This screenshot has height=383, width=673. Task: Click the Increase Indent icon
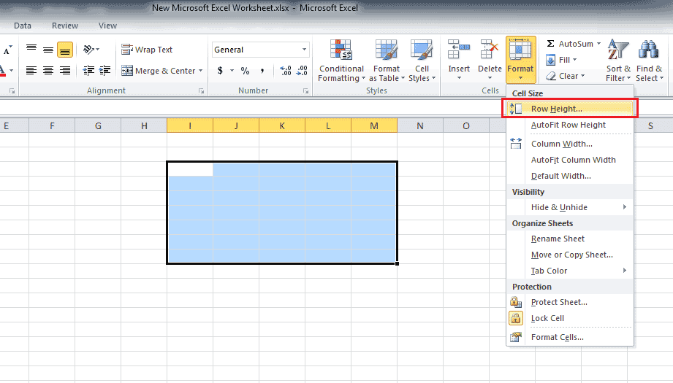click(x=104, y=70)
